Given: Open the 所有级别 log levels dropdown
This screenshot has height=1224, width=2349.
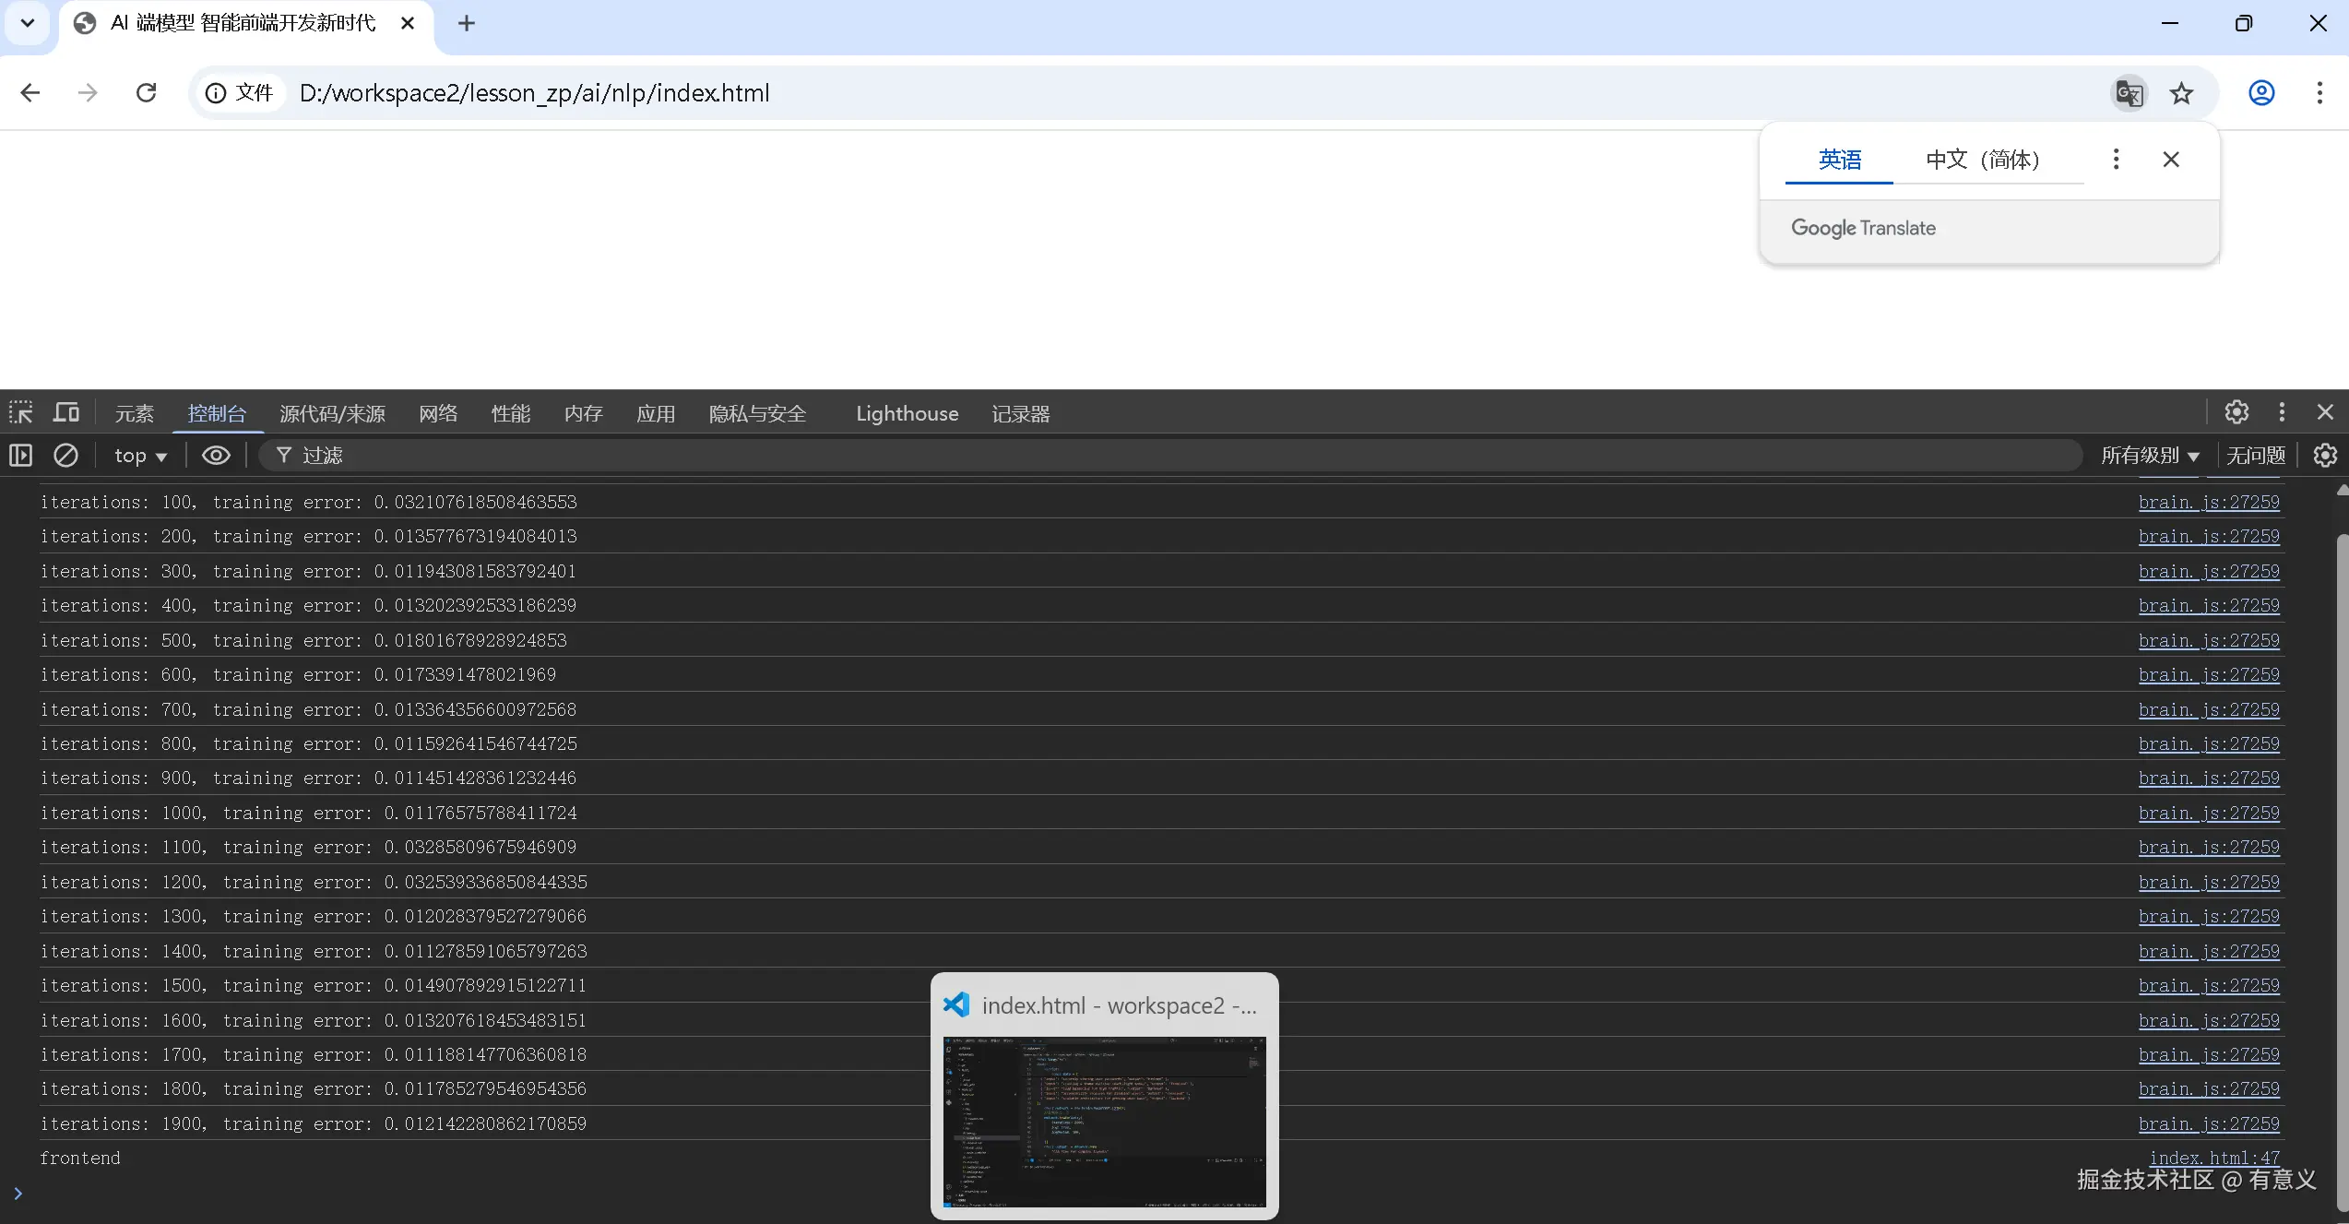Looking at the screenshot, I should tap(2150, 456).
